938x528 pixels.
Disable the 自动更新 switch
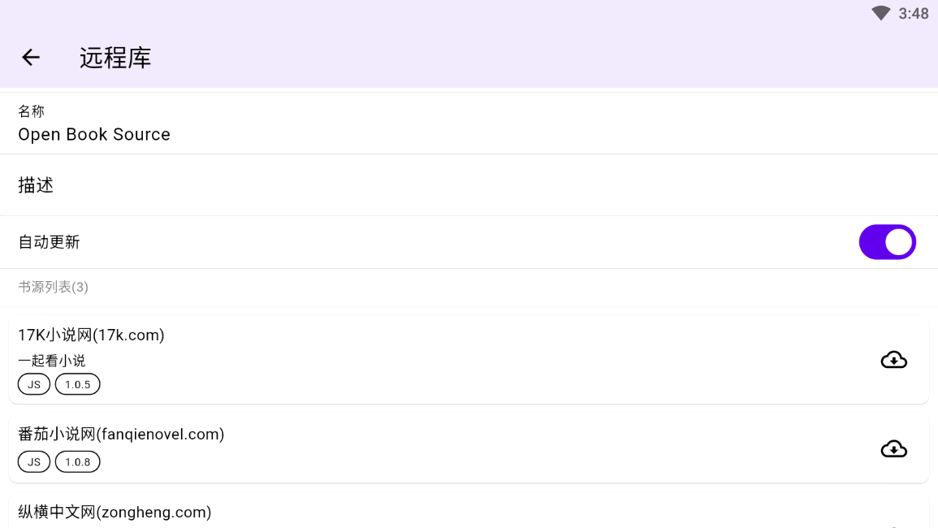pyautogui.click(x=887, y=242)
